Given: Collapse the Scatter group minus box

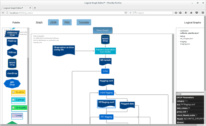Looking at the screenshot, I should coord(13,92).
